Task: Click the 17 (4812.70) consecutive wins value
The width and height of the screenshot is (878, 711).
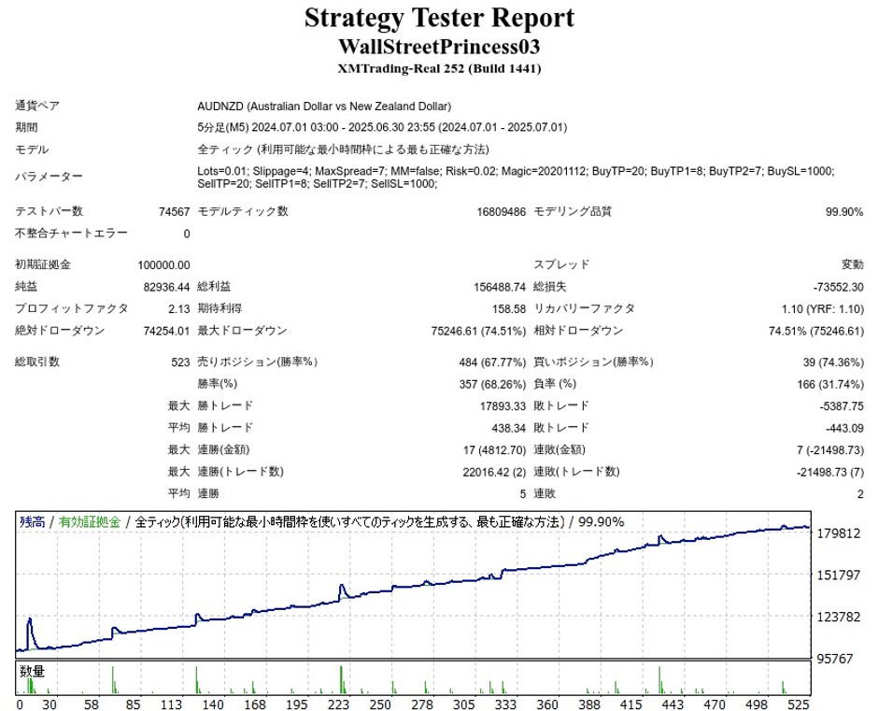Action: [x=494, y=450]
